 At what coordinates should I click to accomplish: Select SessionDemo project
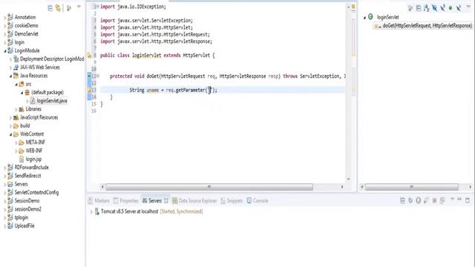[x=27, y=201]
